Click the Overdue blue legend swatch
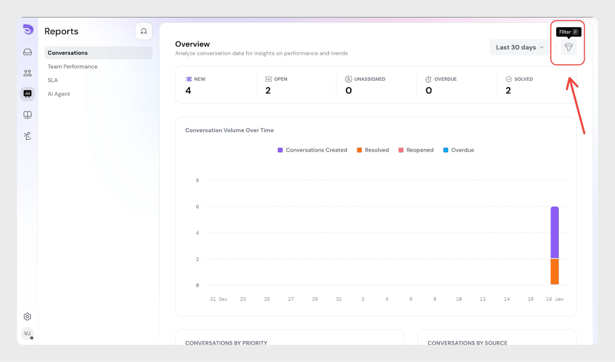Image resolution: width=615 pixels, height=362 pixels. (x=446, y=150)
